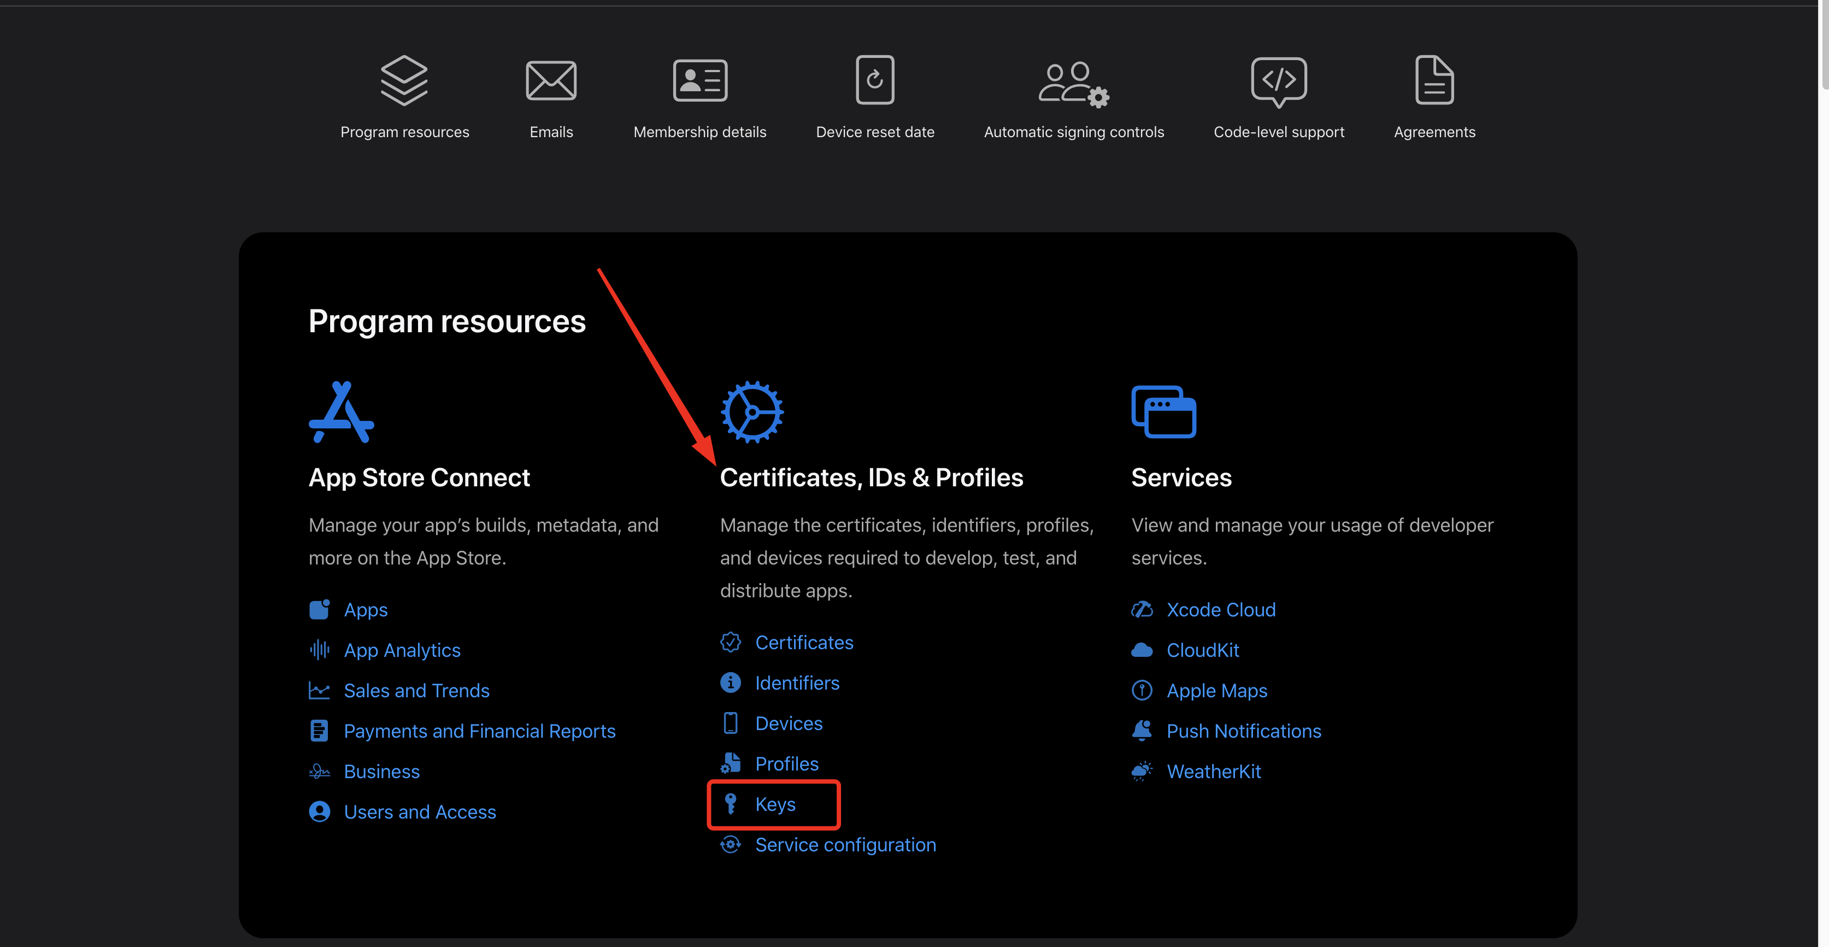
Task: Go to the Apple Maps link
Action: pyautogui.click(x=1217, y=690)
